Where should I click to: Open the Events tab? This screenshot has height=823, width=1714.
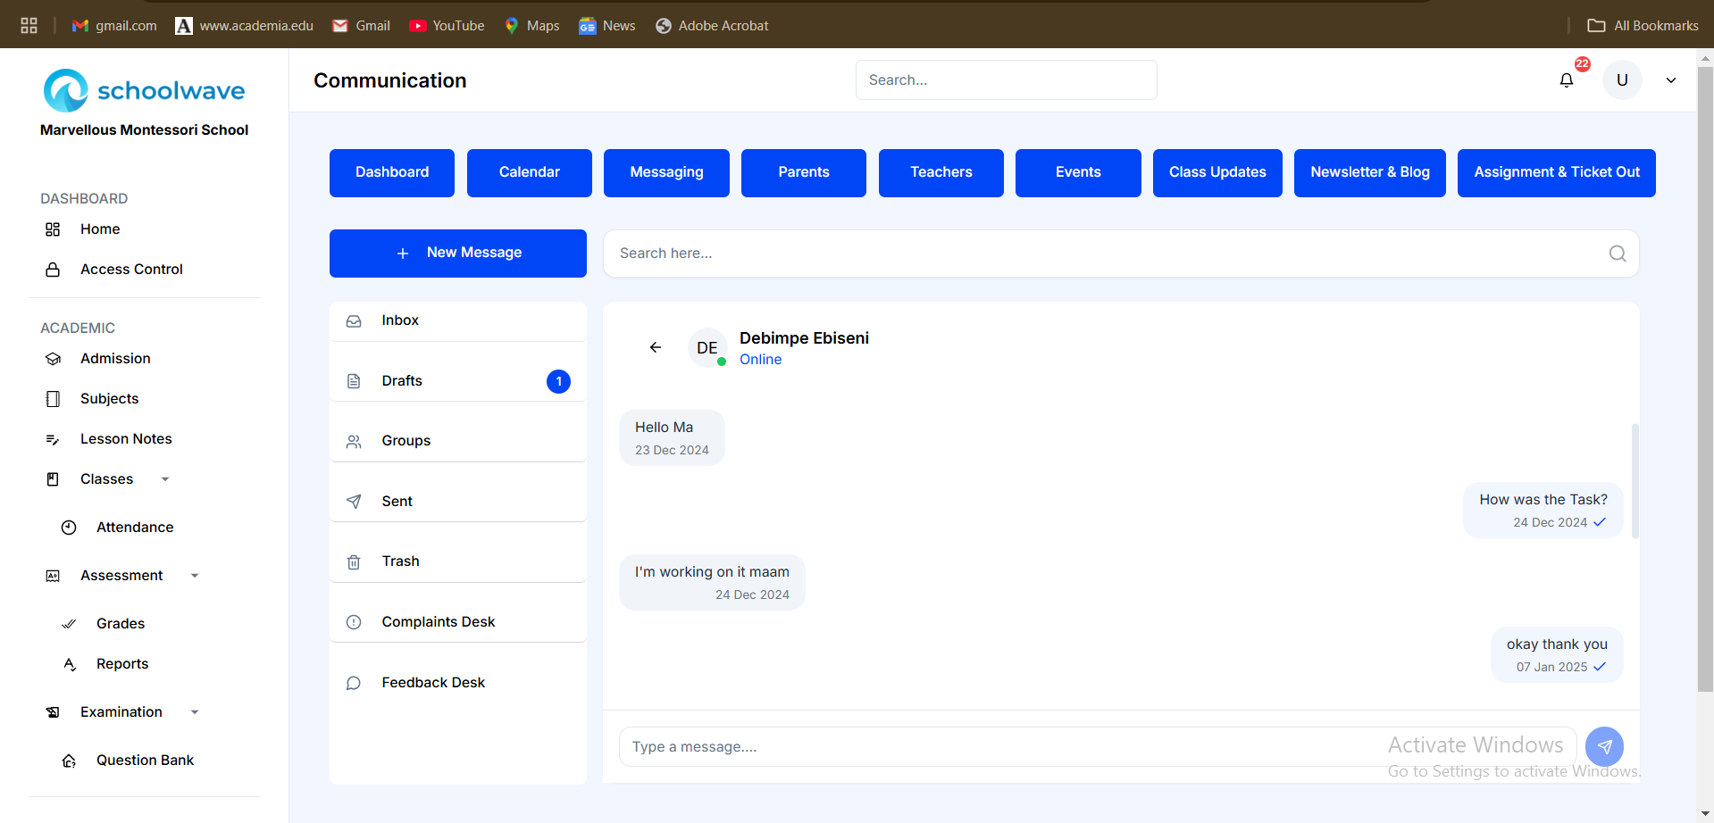[1078, 172]
